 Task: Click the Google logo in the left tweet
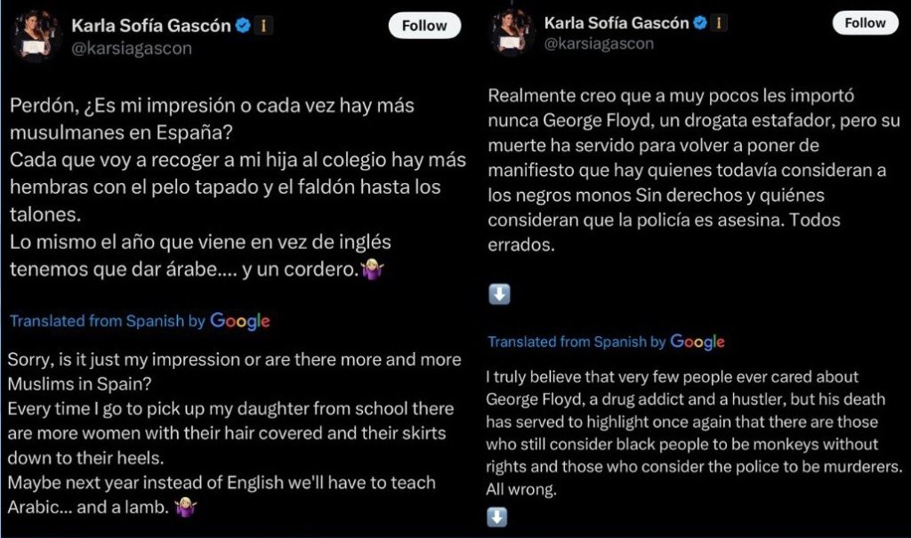click(x=240, y=321)
